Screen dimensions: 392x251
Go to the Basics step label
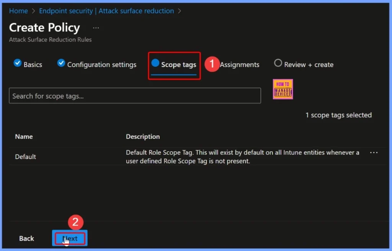point(33,65)
